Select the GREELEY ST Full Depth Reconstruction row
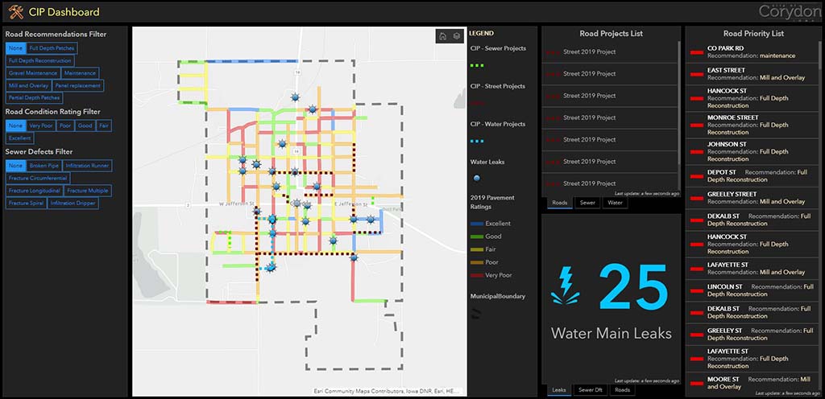The width and height of the screenshot is (825, 399). coord(752,335)
